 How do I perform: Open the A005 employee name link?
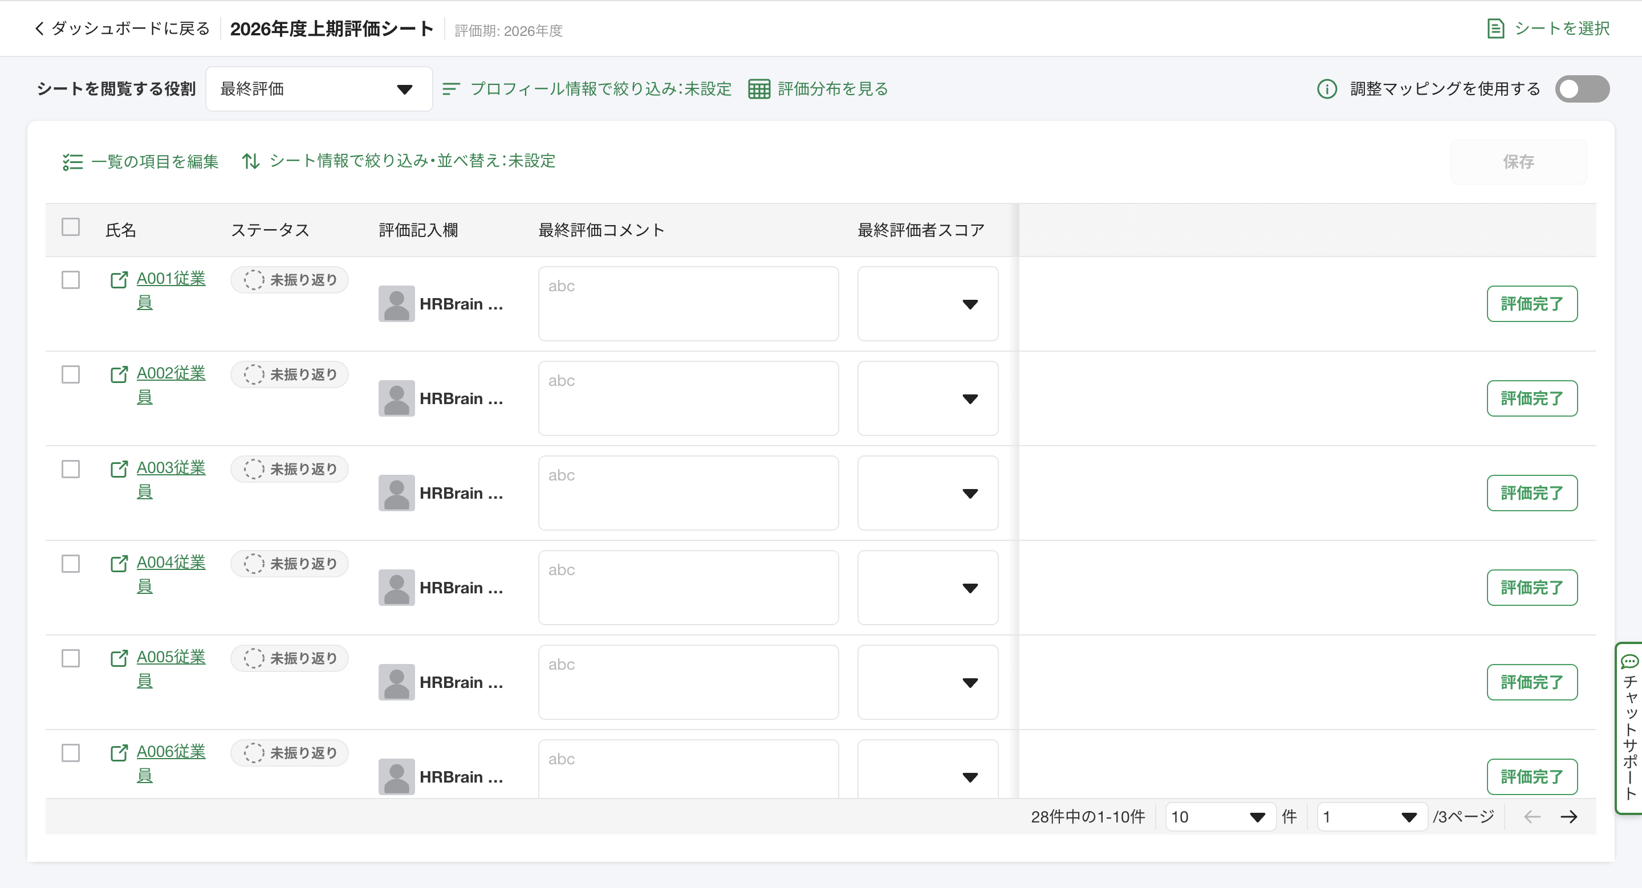pyautogui.click(x=171, y=657)
